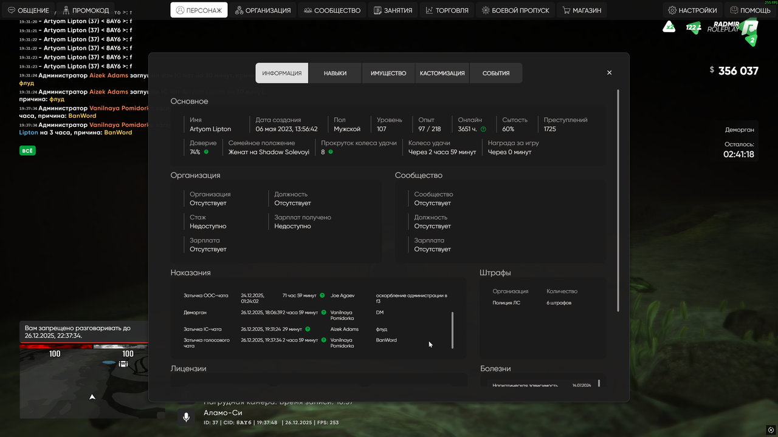778x437 pixels.
Task: Click the BanWord reason in the punishments list
Action: point(387,340)
